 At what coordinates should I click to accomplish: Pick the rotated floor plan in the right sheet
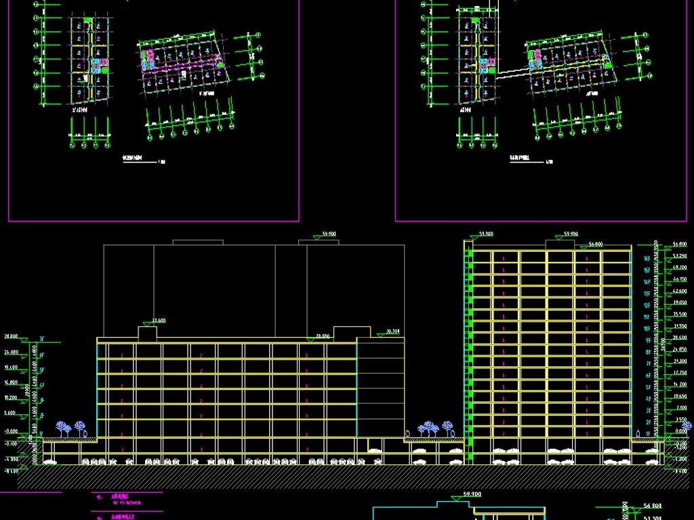coord(568,64)
